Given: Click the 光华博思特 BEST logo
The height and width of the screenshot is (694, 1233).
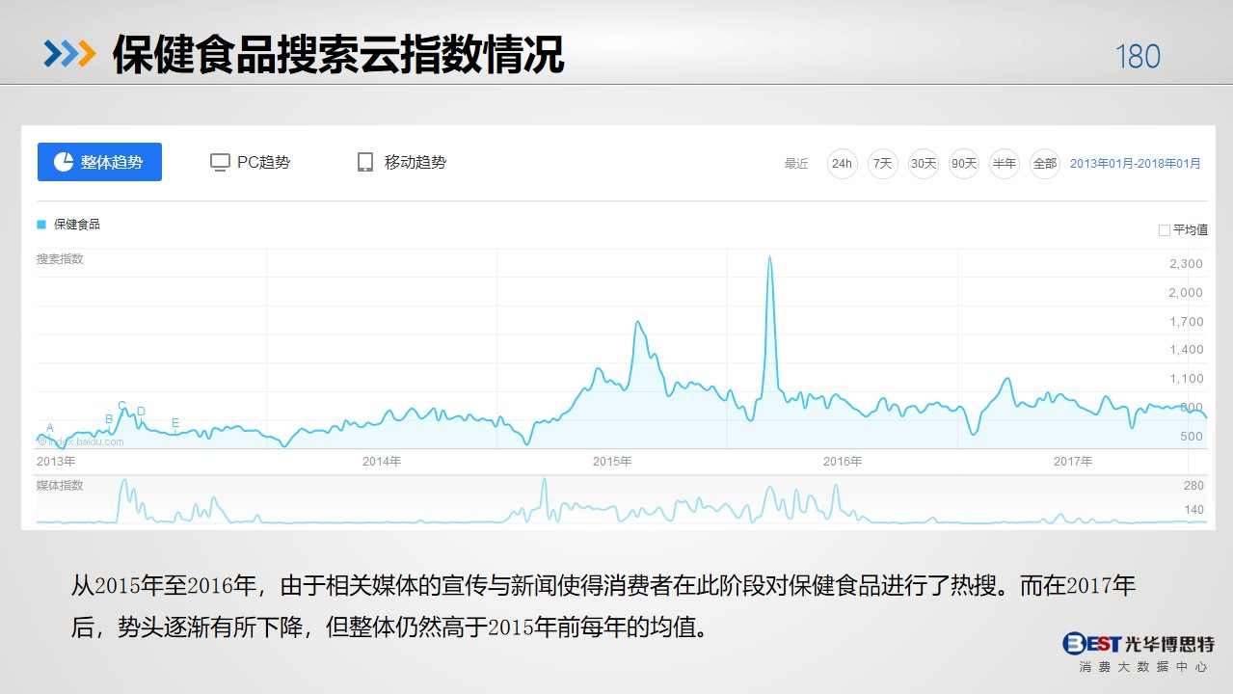Looking at the screenshot, I should (x=1138, y=643).
